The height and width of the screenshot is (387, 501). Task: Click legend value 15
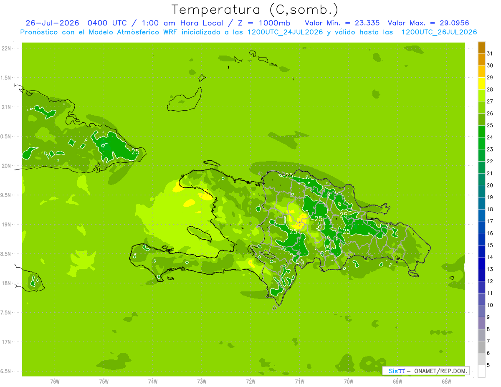(x=490, y=245)
